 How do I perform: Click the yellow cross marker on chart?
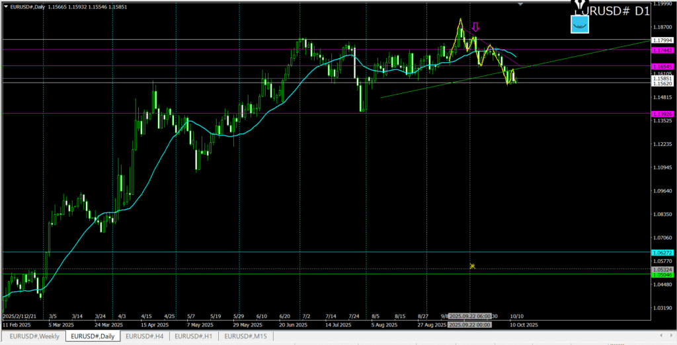(472, 266)
